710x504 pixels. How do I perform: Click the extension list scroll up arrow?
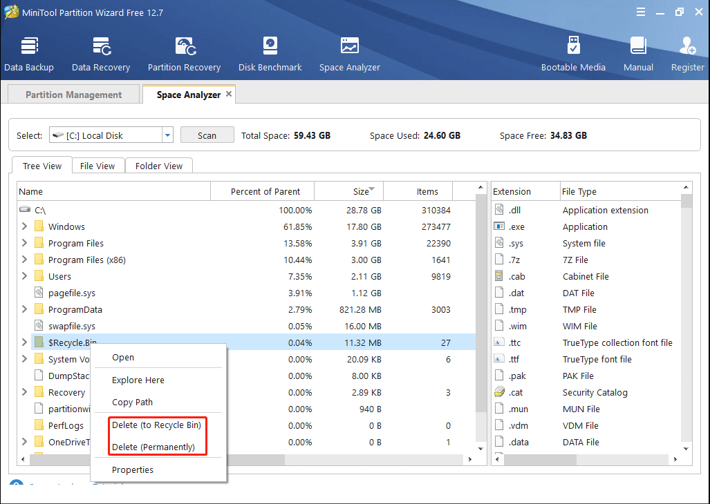686,187
